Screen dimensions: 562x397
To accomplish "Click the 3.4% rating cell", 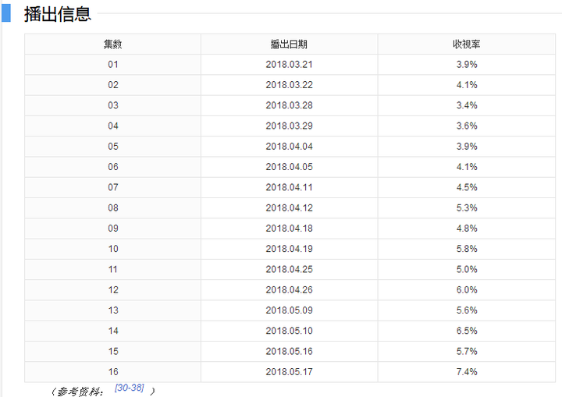I will (466, 105).
